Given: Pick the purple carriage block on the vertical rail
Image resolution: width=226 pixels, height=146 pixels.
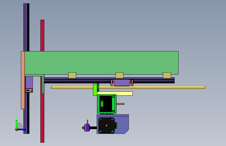Looking at the screenshot, I should click(29, 82).
